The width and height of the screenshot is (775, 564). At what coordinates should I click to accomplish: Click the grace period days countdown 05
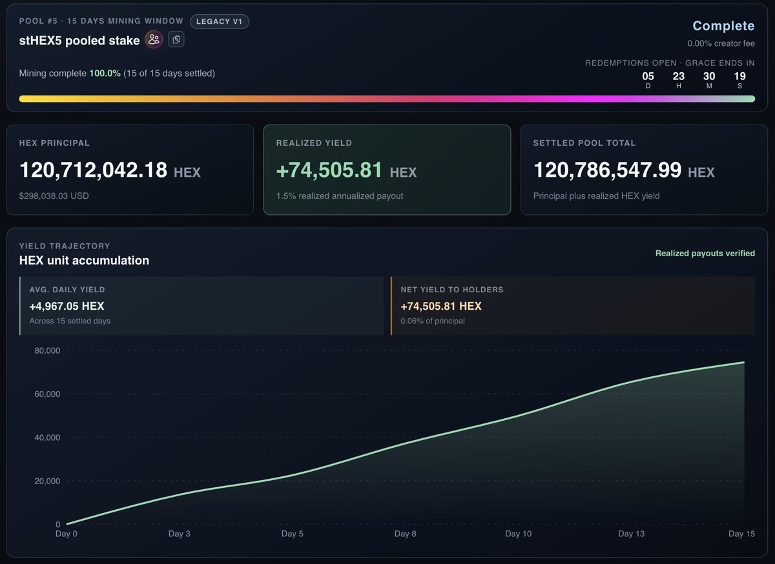pos(648,76)
